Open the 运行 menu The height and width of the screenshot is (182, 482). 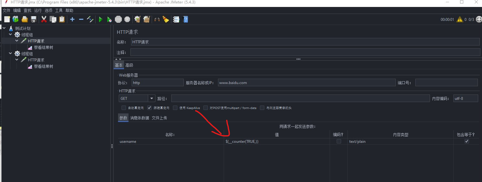click(x=38, y=10)
